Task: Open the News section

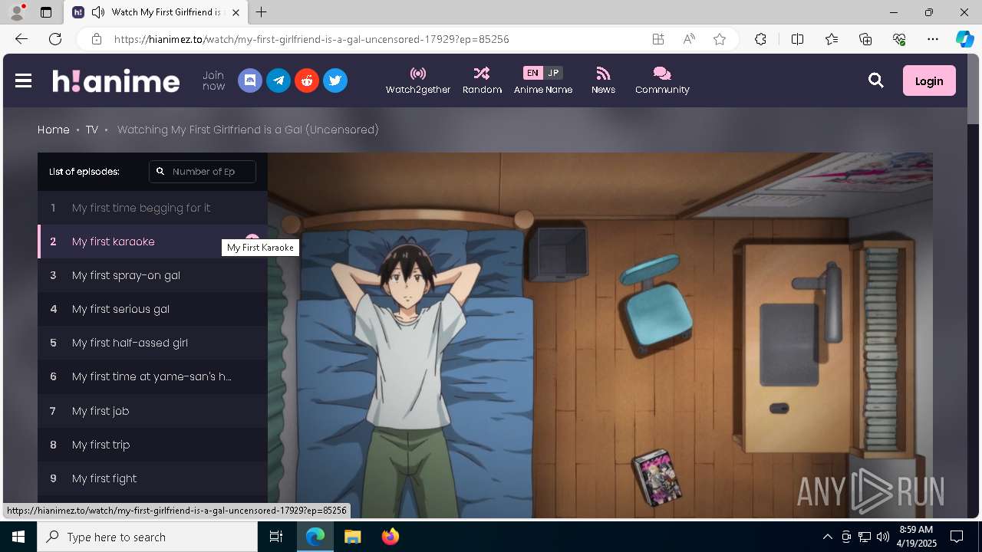Action: point(603,80)
